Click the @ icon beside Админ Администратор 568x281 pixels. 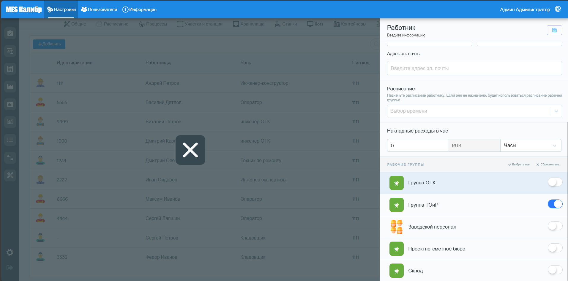pyautogui.click(x=558, y=9)
